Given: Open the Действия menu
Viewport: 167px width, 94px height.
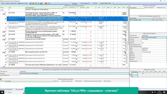Looking at the screenshot, I should [x=13, y=3].
